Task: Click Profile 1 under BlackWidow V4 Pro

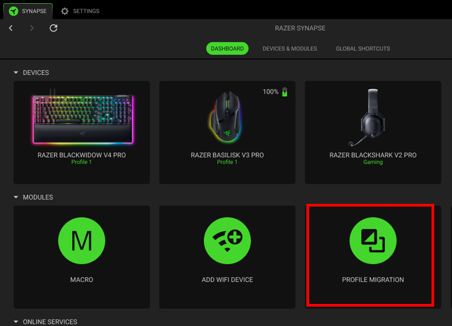Action: coord(81,162)
